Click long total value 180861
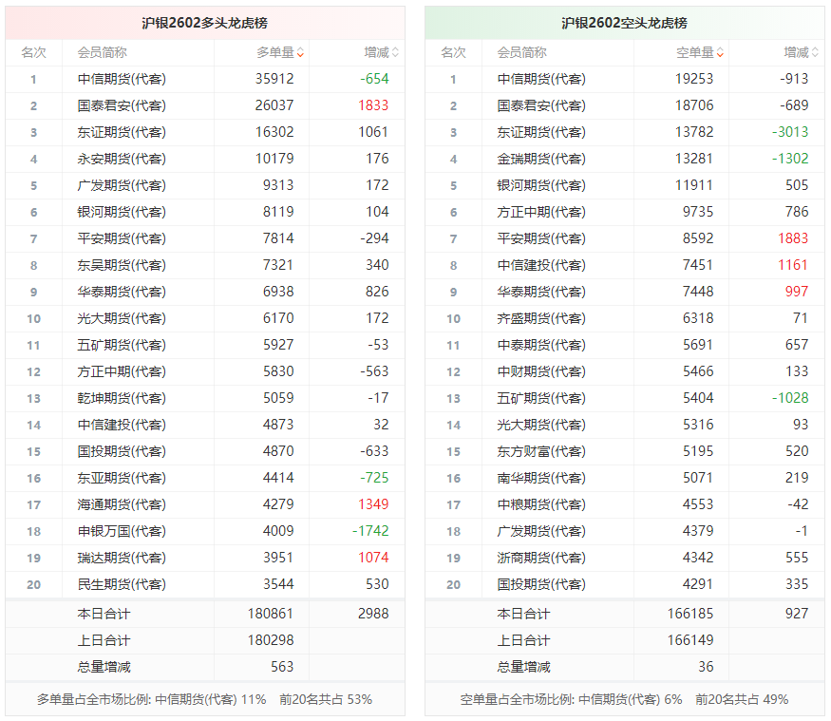 271,614
